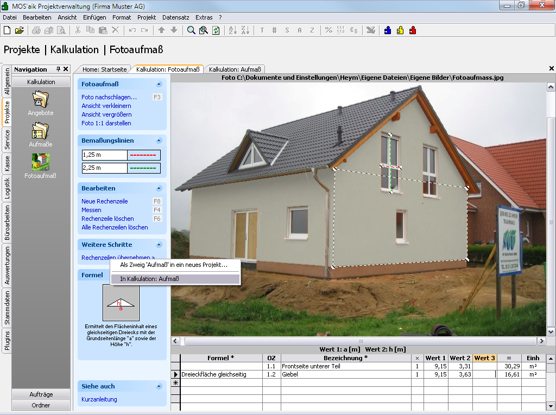Select the Service vertical side tab
This screenshot has height=415, width=556.
[x=7, y=139]
